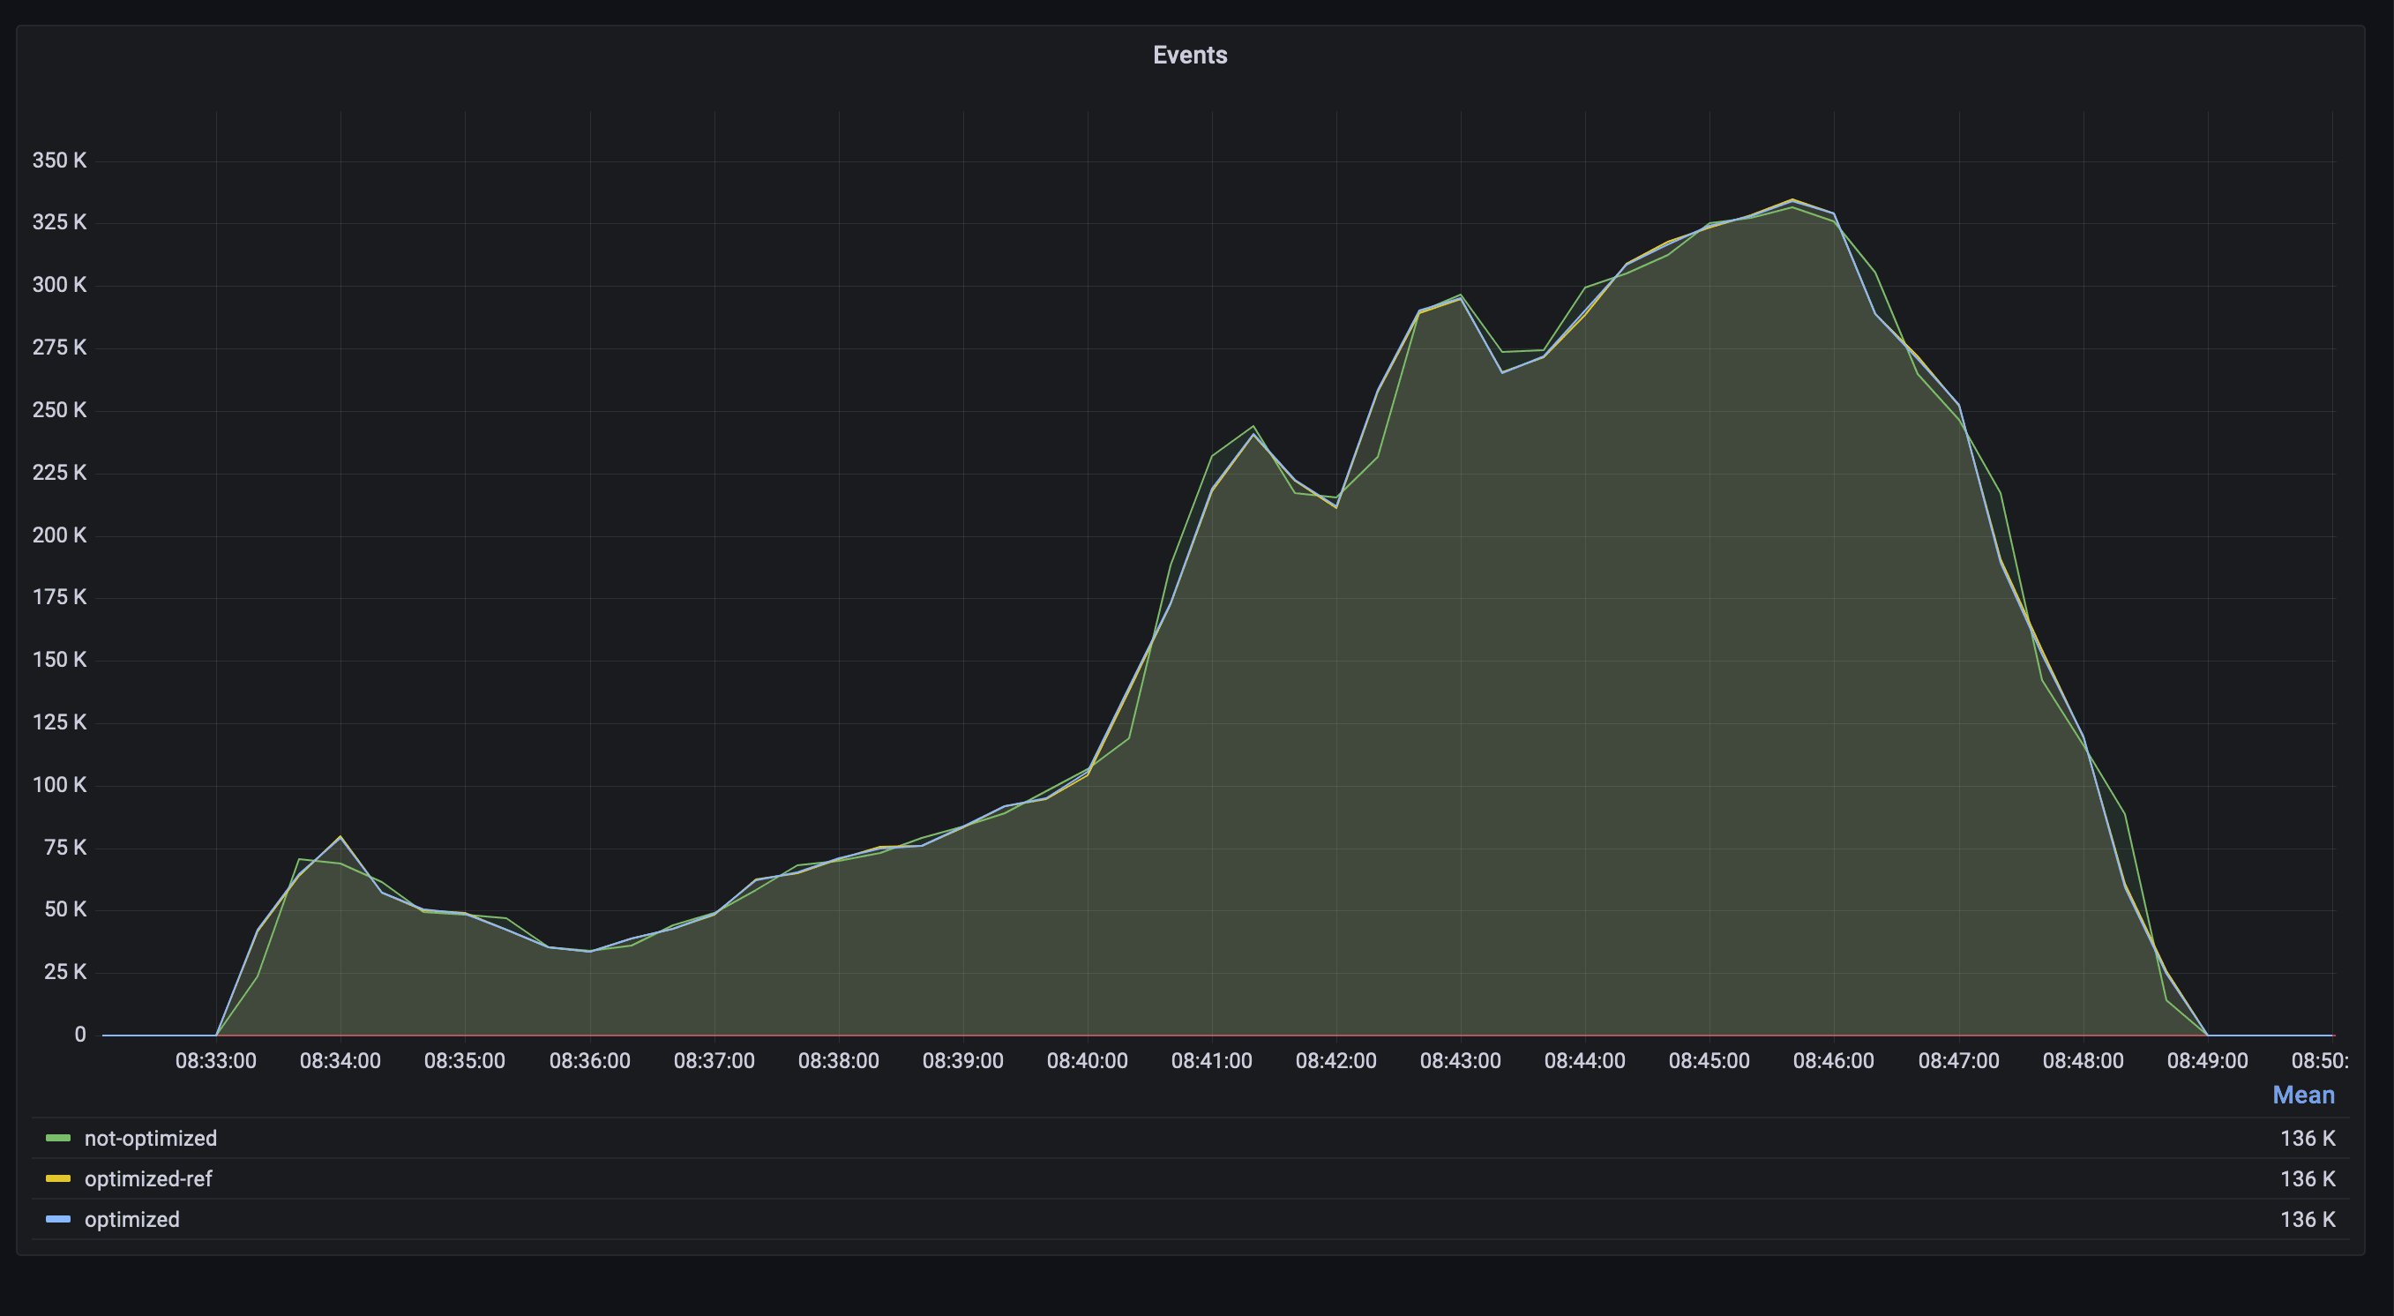Sort legend by Mean column header

pyautogui.click(x=2303, y=1095)
